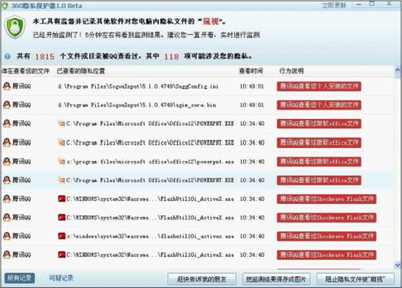Click red 腾讯QQ查看您个人安装的文件 label in first row
Image resolution: width=402 pixels, height=288 pixels.
(x=319, y=86)
